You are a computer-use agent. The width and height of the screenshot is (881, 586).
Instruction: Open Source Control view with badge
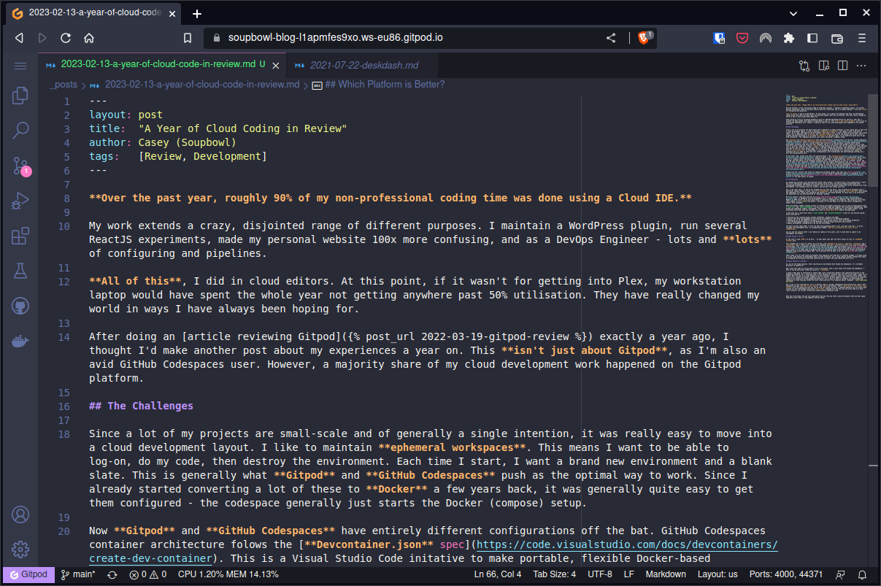[20, 166]
